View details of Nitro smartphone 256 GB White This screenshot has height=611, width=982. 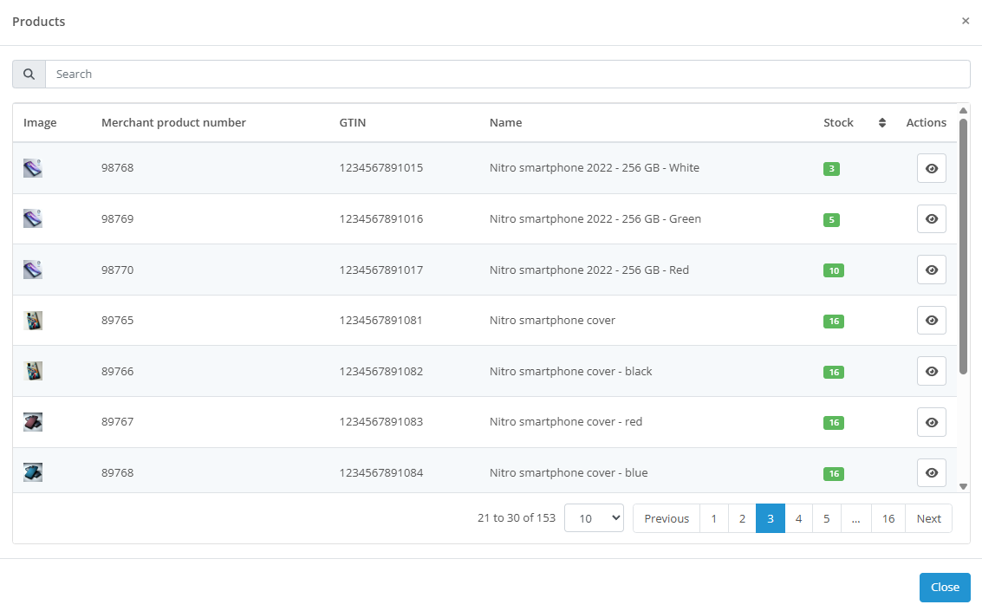click(931, 168)
